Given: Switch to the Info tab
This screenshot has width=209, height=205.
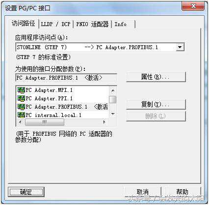Looking at the screenshot, I should 123,24.
